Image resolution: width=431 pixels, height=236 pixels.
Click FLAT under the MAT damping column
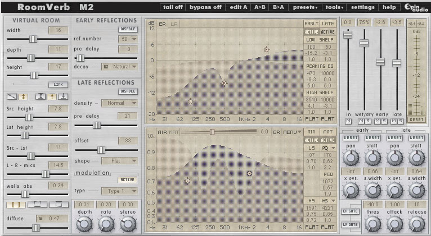[328, 227]
